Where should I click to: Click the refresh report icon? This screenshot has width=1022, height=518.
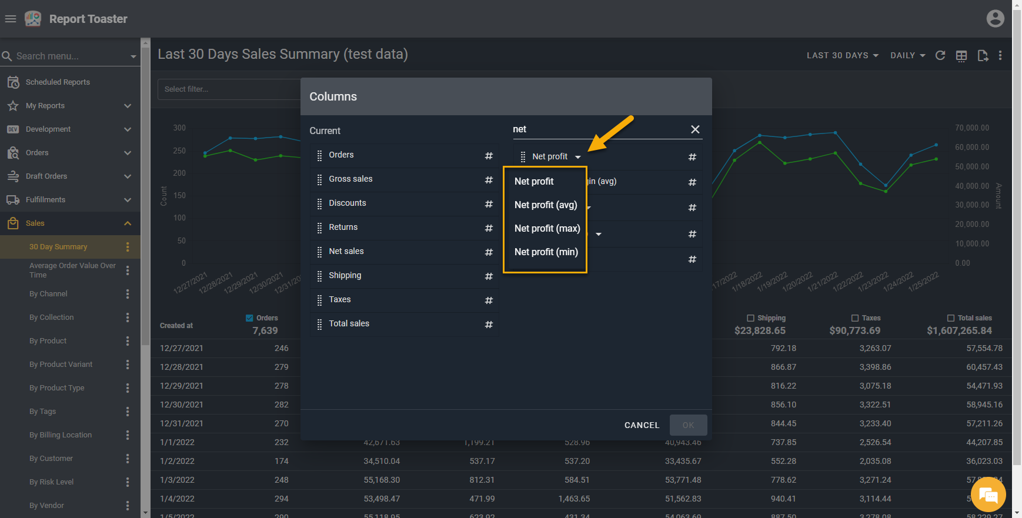[940, 55]
